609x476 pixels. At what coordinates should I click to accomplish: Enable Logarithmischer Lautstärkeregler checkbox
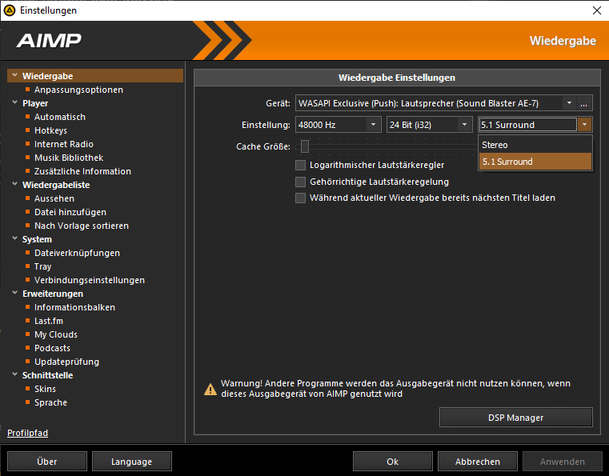(300, 165)
